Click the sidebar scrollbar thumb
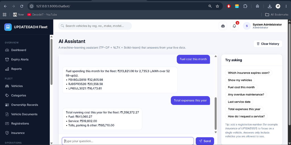Viewport: 291px width, 145px height. pyautogui.click(x=51, y=62)
